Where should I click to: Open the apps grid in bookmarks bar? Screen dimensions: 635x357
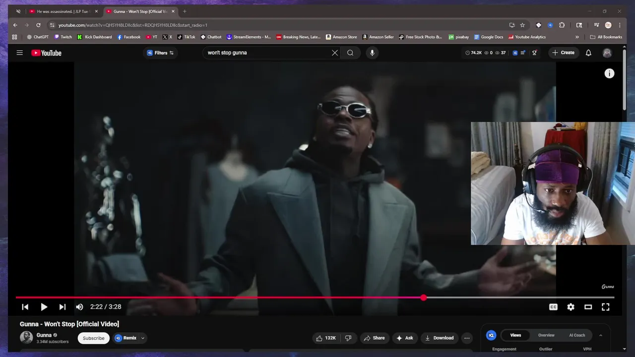14,37
